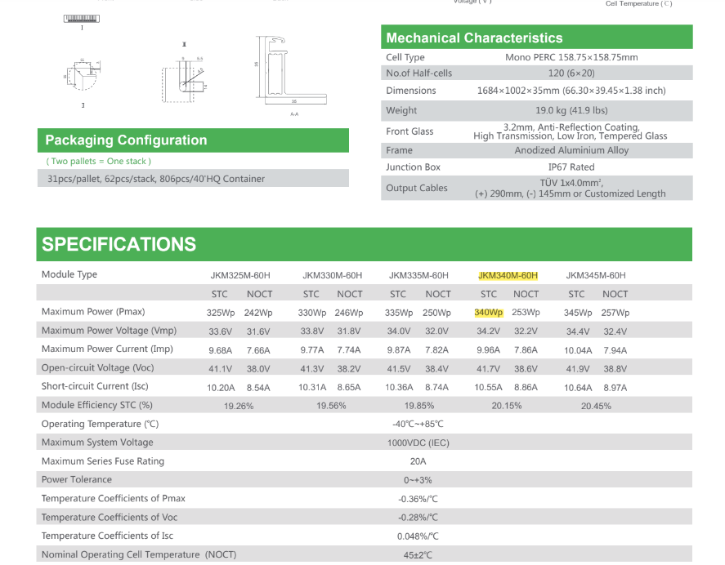Select the 1000VDC (IEC) system voltage value

(x=418, y=443)
